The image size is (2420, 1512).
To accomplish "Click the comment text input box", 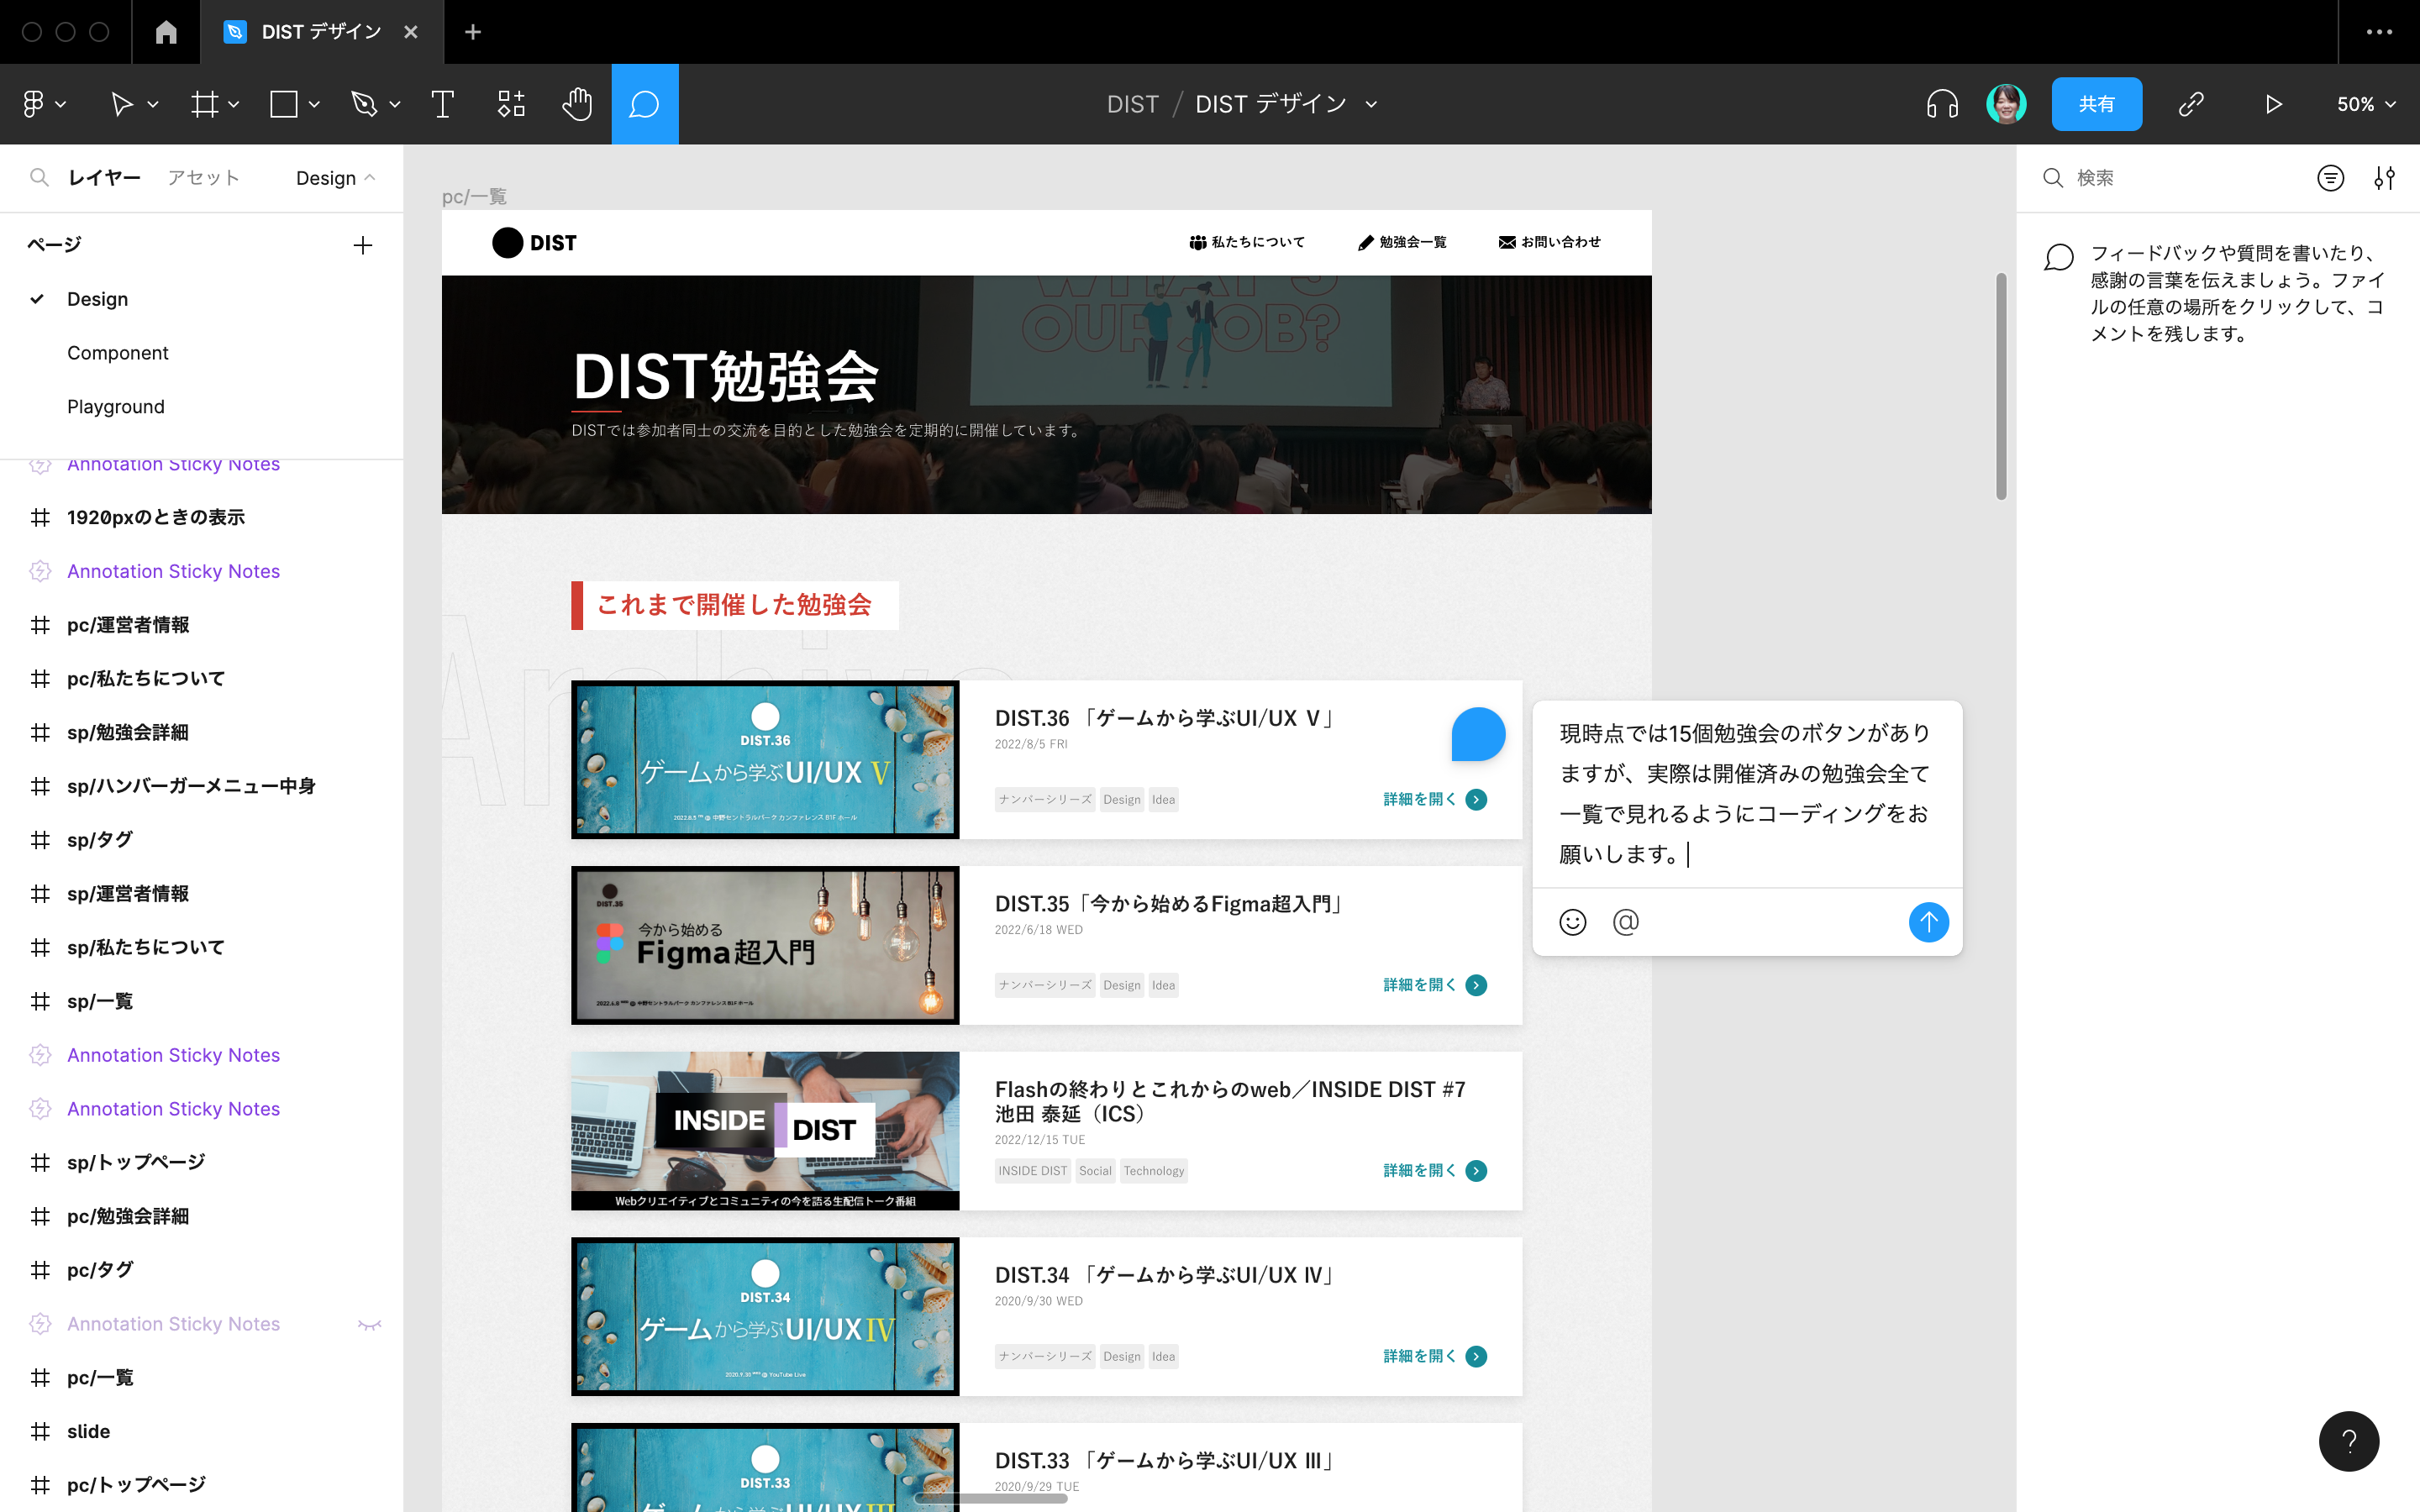I will click(x=1746, y=794).
